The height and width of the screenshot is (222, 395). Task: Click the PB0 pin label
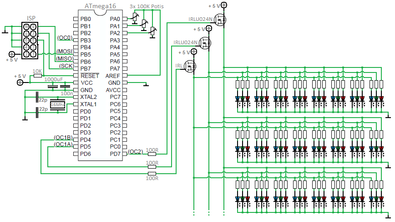click(x=86, y=19)
